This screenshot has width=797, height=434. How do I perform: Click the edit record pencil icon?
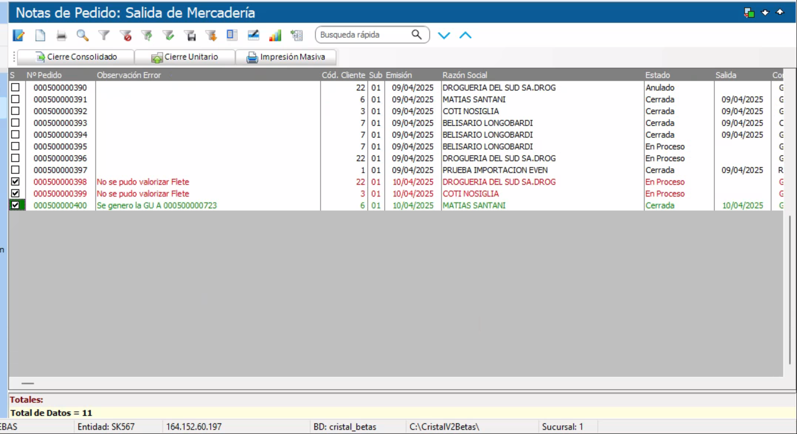19,35
